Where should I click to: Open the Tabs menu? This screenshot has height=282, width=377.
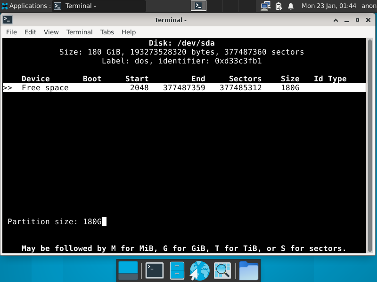[107, 32]
